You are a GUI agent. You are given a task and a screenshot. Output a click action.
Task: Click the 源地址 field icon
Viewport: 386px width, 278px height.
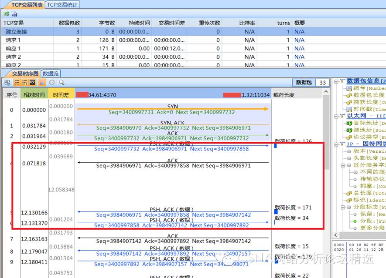coord(349,130)
